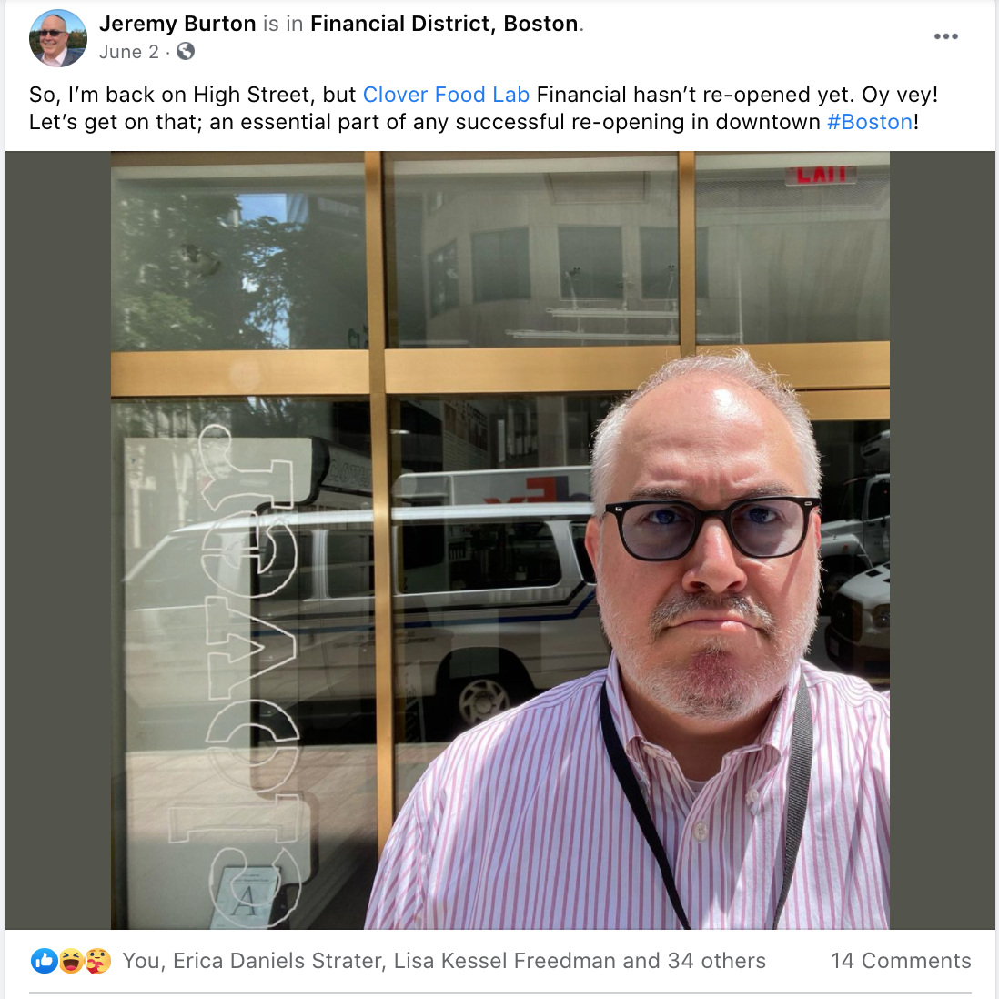View the 14 Comments thread
This screenshot has height=999, width=999.
[x=901, y=961]
